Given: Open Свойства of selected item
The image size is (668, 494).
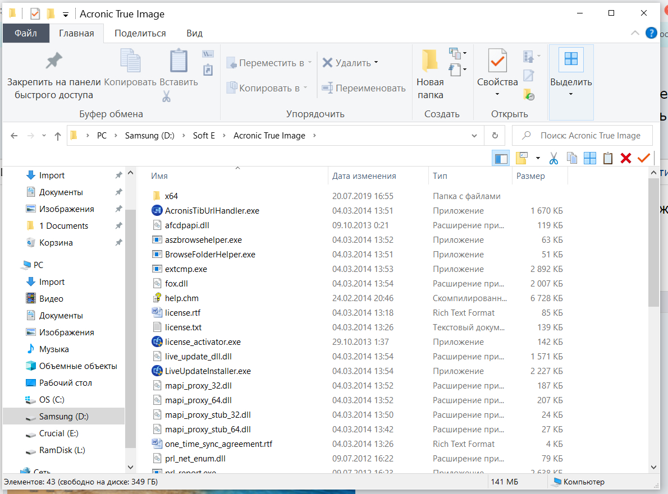Looking at the screenshot, I should pyautogui.click(x=497, y=73).
